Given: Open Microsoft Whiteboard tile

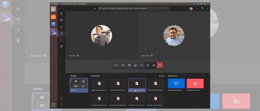Looking at the screenshot, I should click(x=176, y=85).
